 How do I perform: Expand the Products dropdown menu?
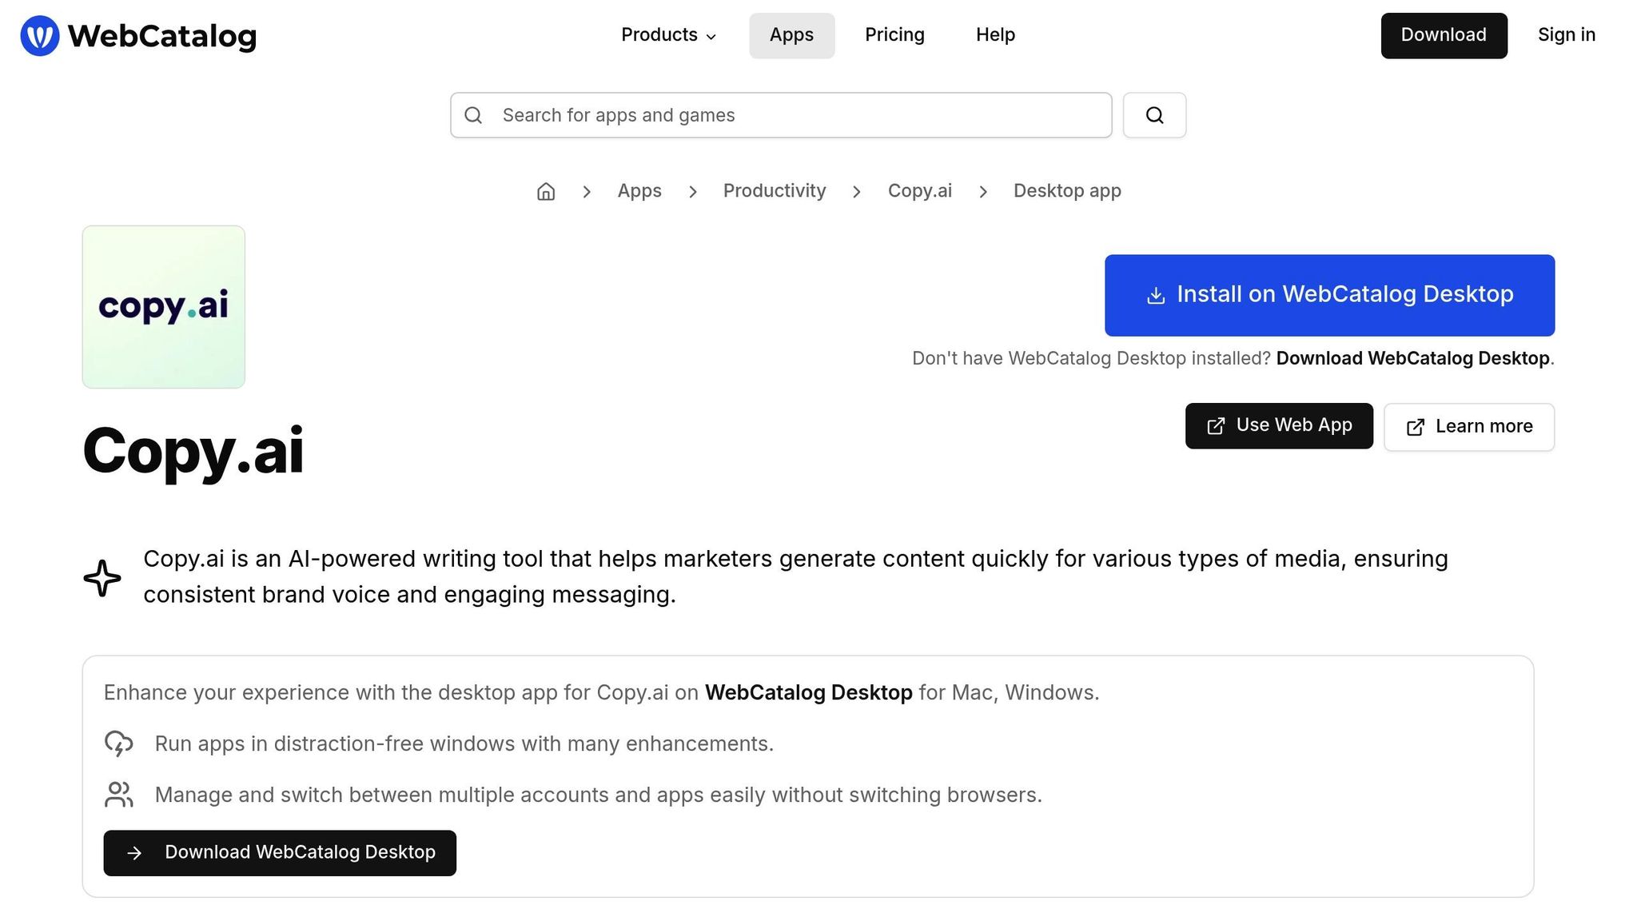pyautogui.click(x=668, y=35)
